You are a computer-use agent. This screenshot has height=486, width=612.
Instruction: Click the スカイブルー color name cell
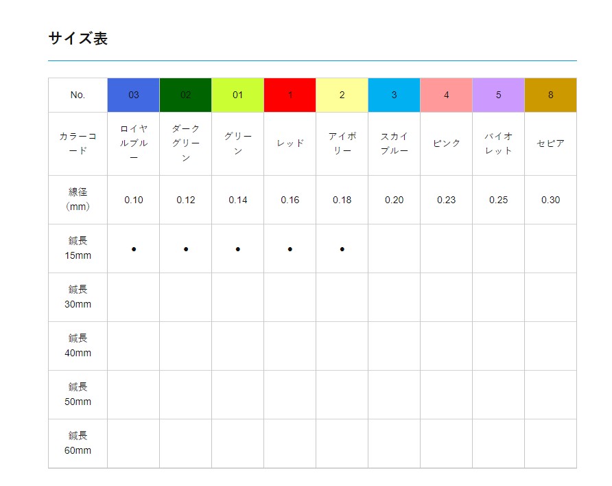pyautogui.click(x=394, y=143)
